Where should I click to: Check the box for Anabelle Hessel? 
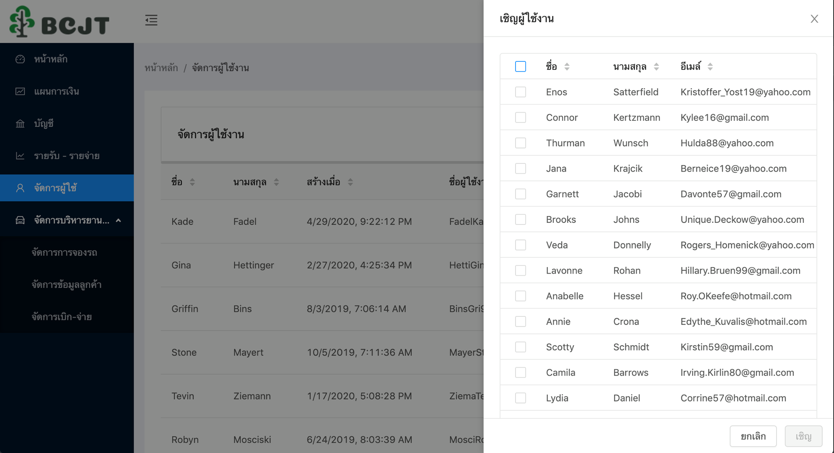520,296
